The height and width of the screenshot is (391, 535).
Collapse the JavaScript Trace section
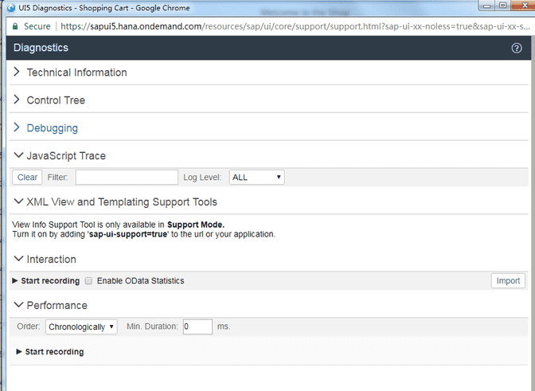66,156
